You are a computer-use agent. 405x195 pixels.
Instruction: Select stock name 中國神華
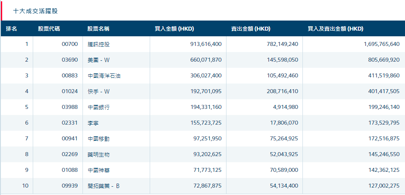pyautogui.click(x=99, y=171)
